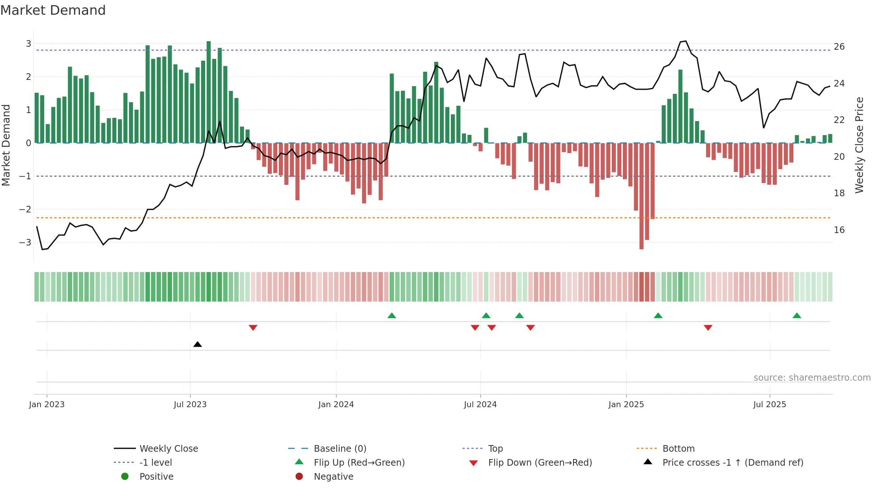This screenshot has height=497, width=884.
Task: Toggle the Baseline (0) legend entry
Action: (327, 448)
